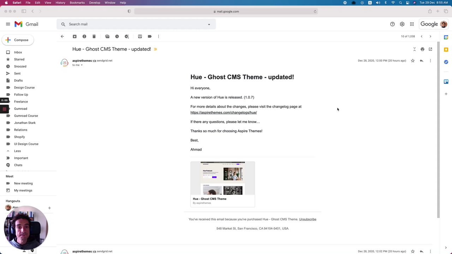This screenshot has height=254, width=452.
Task: Start a New meeting
Action: 23,183
